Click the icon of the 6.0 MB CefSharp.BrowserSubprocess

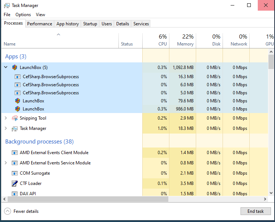(x=18, y=85)
